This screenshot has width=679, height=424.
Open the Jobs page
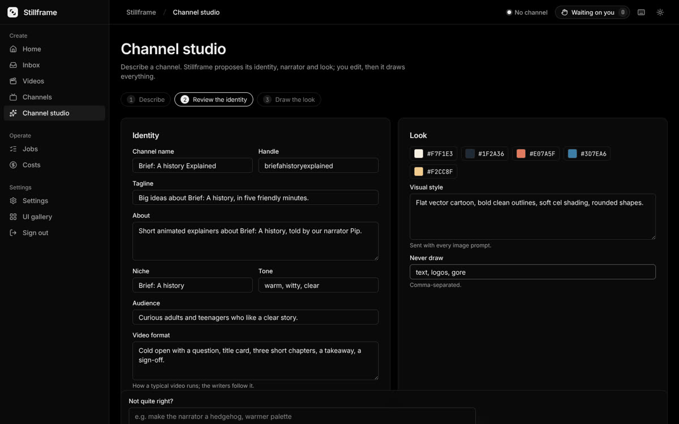(x=54, y=149)
